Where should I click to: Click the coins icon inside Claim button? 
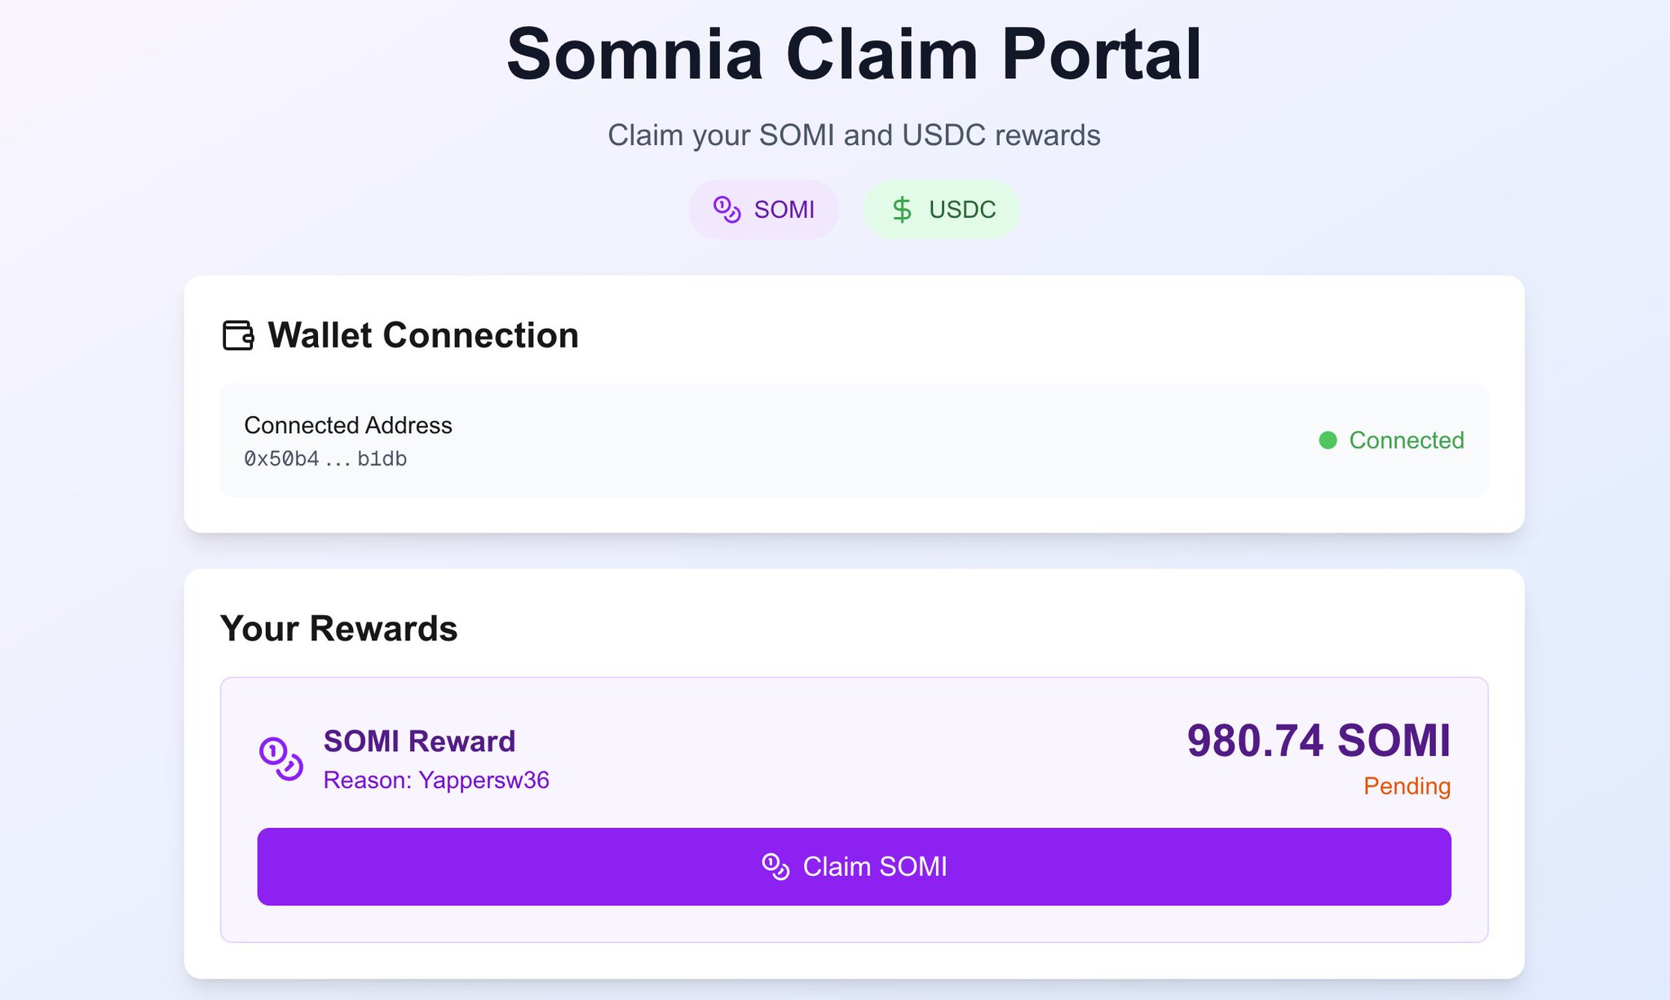click(x=775, y=866)
